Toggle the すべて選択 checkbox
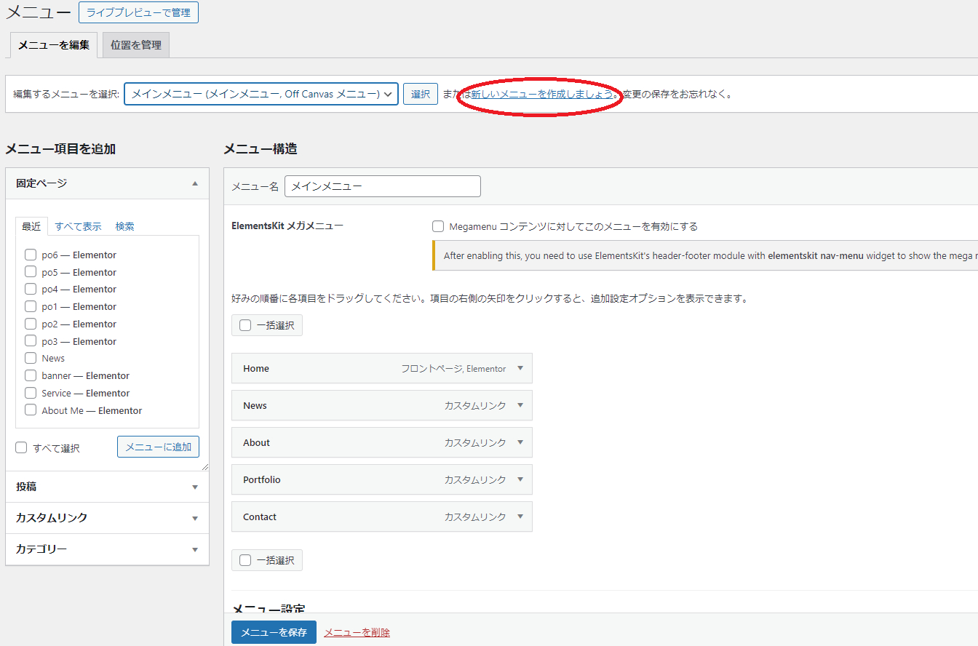Image resolution: width=978 pixels, height=646 pixels. pos(22,448)
